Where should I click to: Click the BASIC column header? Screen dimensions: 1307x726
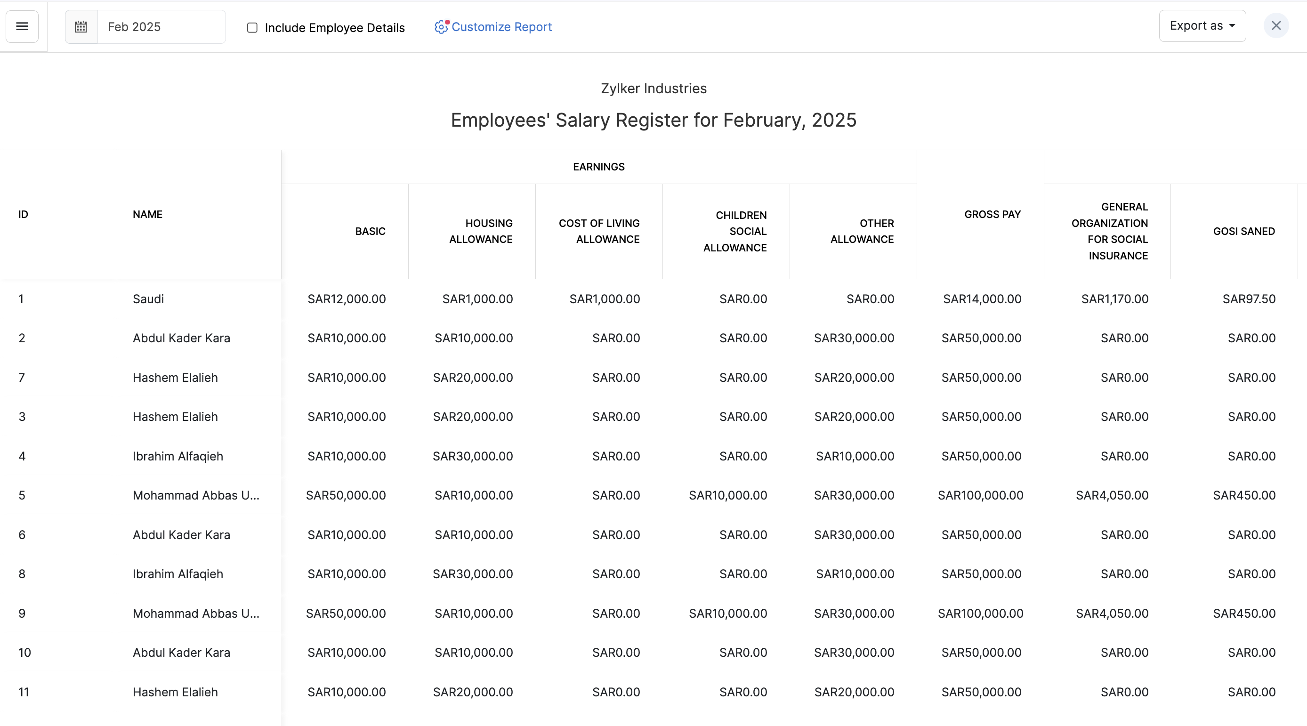[370, 231]
